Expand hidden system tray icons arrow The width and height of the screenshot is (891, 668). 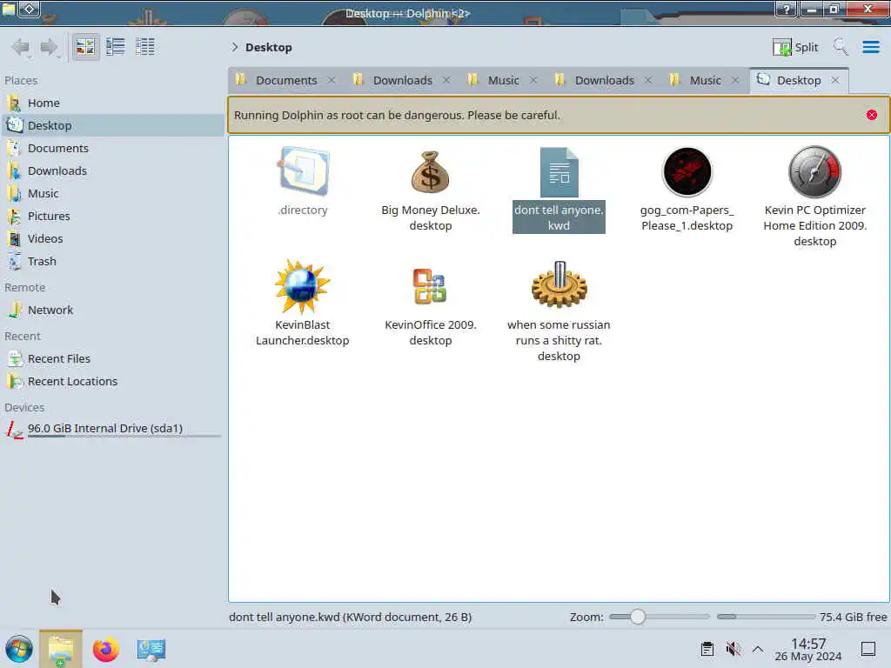[758, 649]
